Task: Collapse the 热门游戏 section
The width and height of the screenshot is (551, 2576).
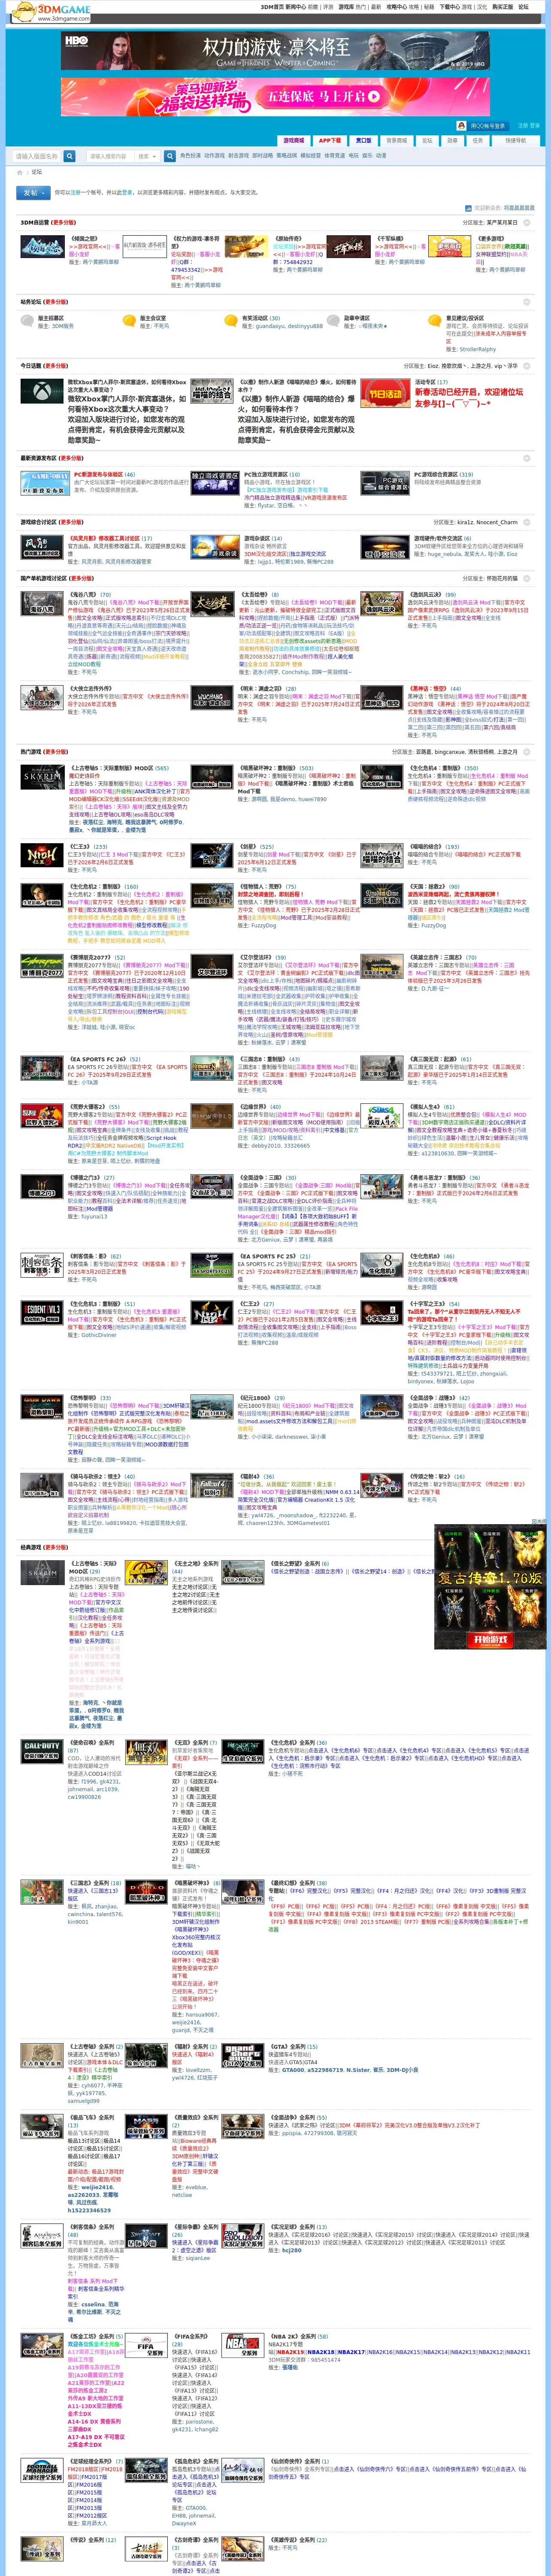Action: click(x=527, y=752)
